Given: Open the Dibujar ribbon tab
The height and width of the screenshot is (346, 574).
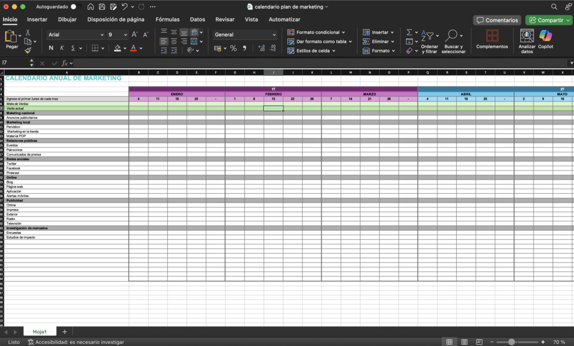Looking at the screenshot, I should 67,19.
